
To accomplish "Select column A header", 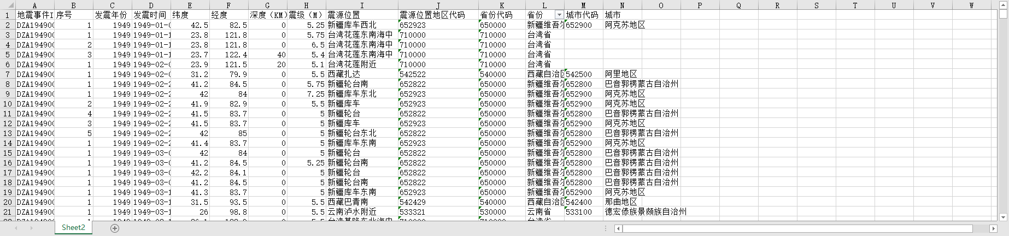I will coord(35,5).
